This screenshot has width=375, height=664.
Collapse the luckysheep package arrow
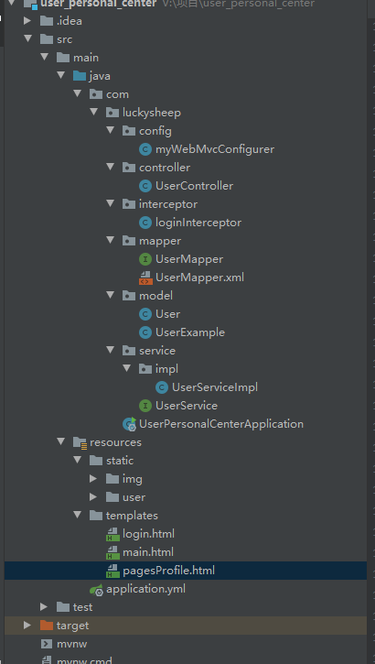94,112
